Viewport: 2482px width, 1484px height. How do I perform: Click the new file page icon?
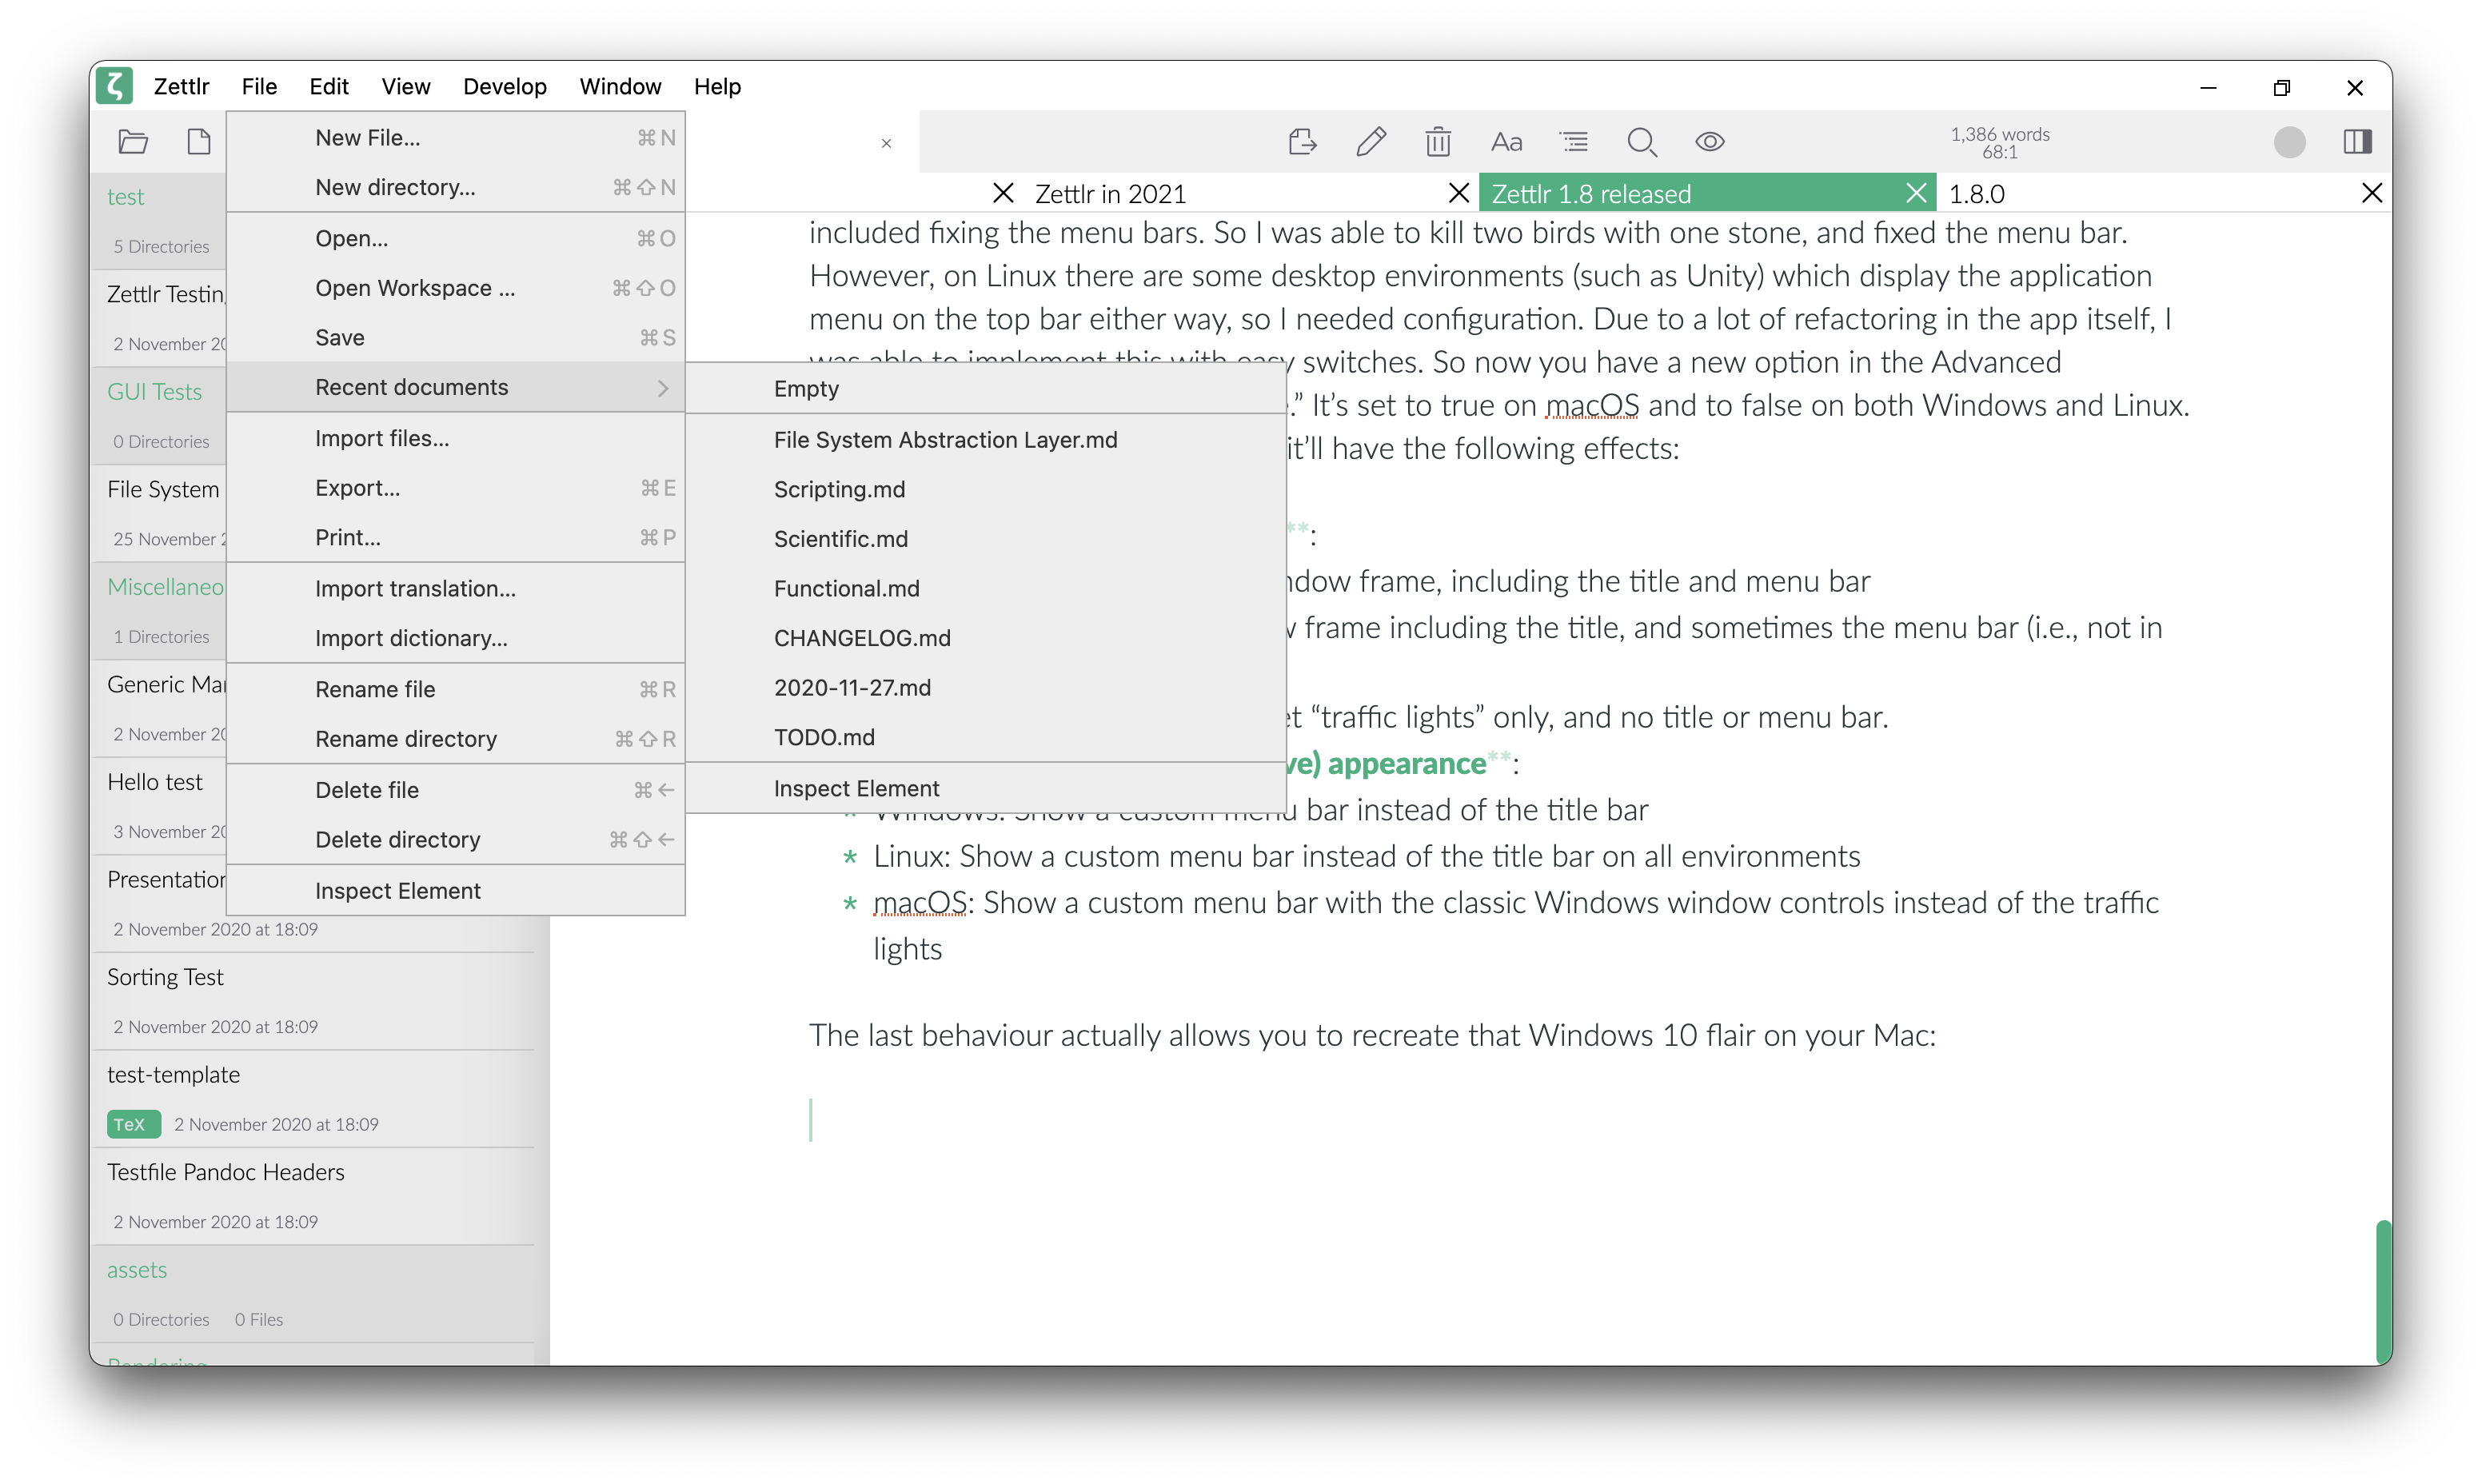click(x=199, y=141)
